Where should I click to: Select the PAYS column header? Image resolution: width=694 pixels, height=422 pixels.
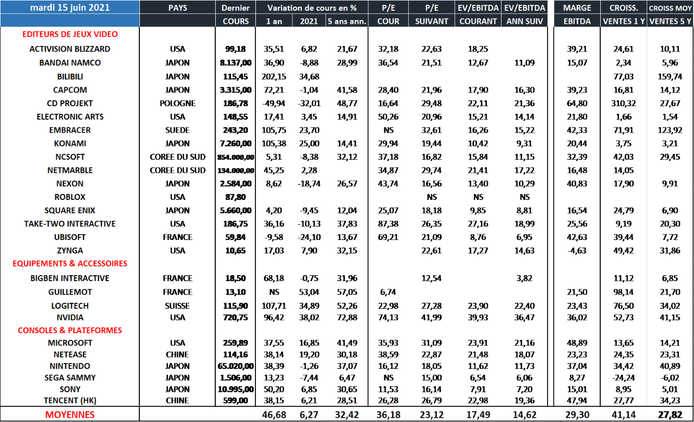tap(178, 8)
